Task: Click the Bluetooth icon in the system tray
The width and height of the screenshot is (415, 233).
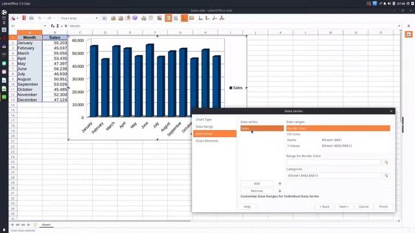Action: (394, 3)
